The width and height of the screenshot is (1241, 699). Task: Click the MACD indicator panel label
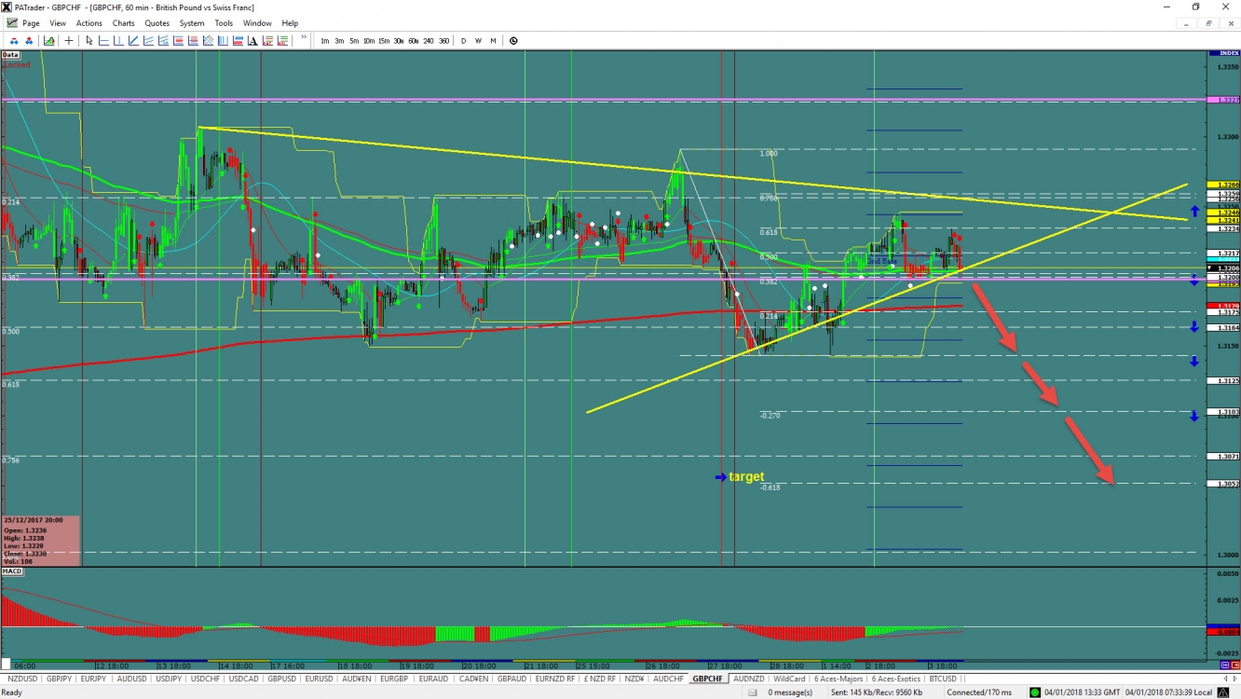pos(12,571)
